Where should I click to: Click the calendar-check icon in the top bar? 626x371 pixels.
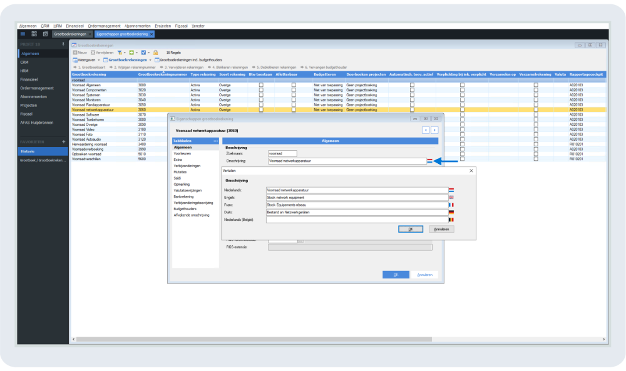tap(45, 34)
